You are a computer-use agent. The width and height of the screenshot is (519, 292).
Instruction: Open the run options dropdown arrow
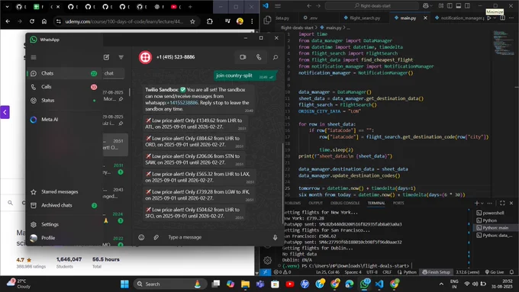point(495,18)
